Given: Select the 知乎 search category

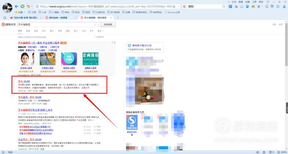Looking at the screenshot, I should click(44, 31).
